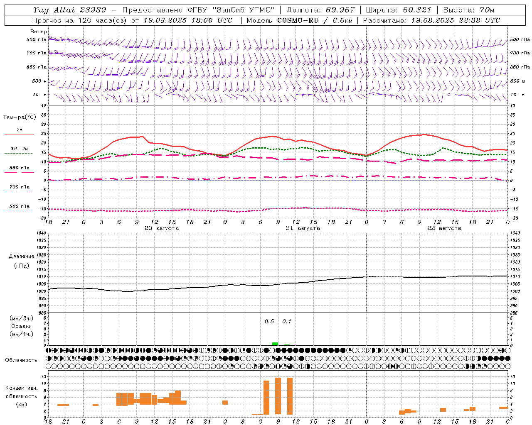Click the (мм/3ч.) precipitation unit label
This screenshot has width=532, height=425.
tap(22, 318)
